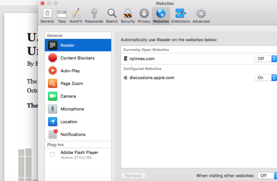Click the Page Zoom magnifier icon
This screenshot has height=181, width=277.
coord(52,83)
